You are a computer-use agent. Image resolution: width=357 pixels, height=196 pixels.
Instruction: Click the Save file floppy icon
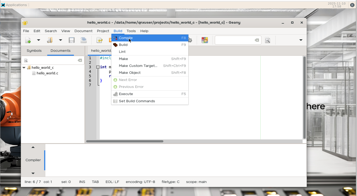click(x=71, y=40)
